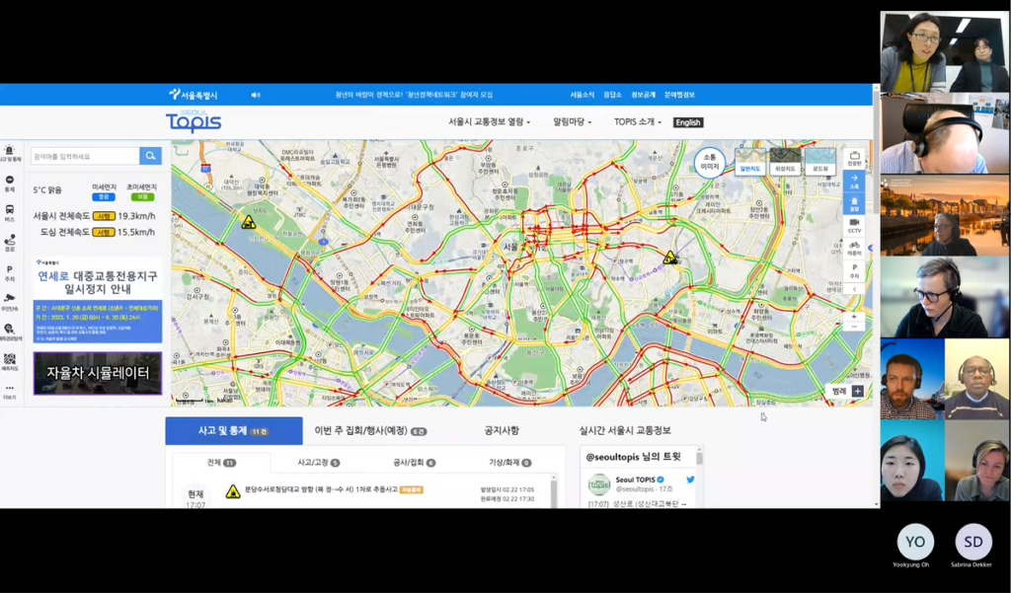Screen dimensions: 1011x593
Task: Click the incident warning marker near the river west
Action: point(248,222)
